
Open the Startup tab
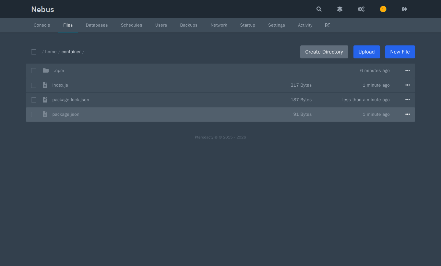(248, 25)
